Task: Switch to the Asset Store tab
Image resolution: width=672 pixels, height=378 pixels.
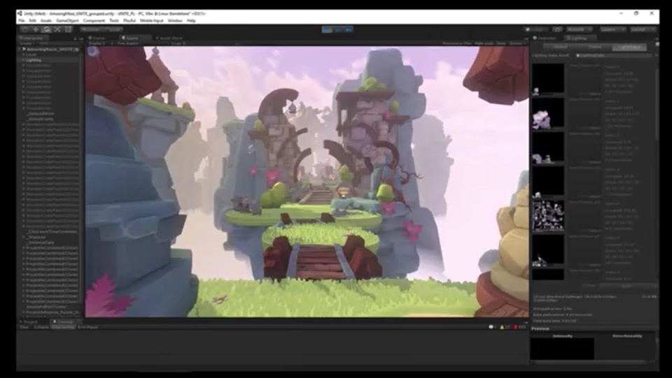Action: tap(169, 38)
